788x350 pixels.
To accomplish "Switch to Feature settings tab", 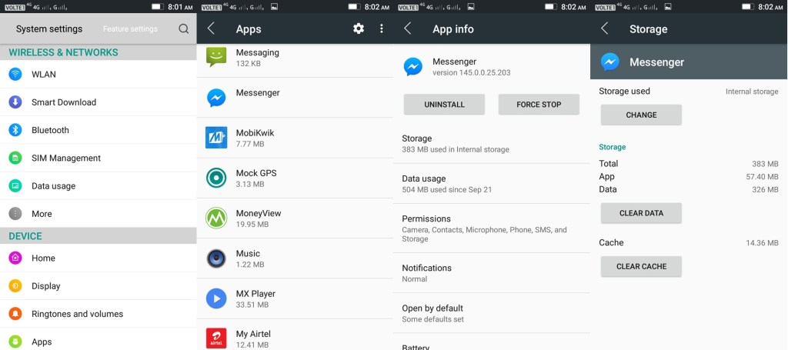I will coord(130,29).
